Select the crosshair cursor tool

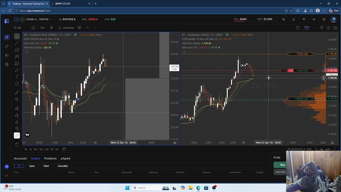pyautogui.click(x=17, y=36)
